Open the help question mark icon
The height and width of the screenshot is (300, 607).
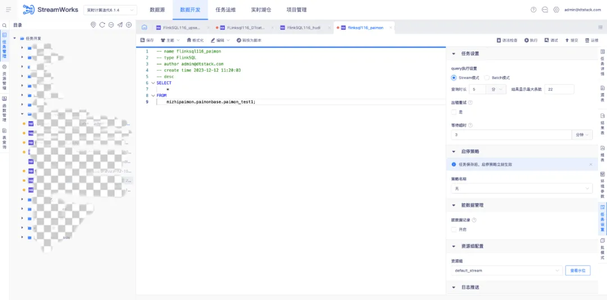(533, 10)
